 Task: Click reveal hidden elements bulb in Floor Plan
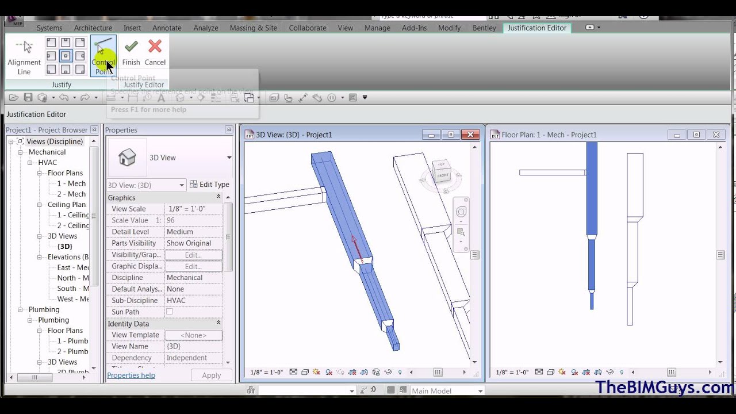click(622, 372)
